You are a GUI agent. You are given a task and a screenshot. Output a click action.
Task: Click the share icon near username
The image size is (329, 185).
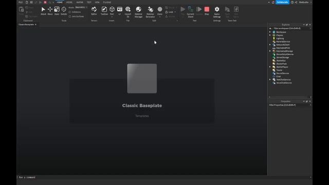coord(296,2)
